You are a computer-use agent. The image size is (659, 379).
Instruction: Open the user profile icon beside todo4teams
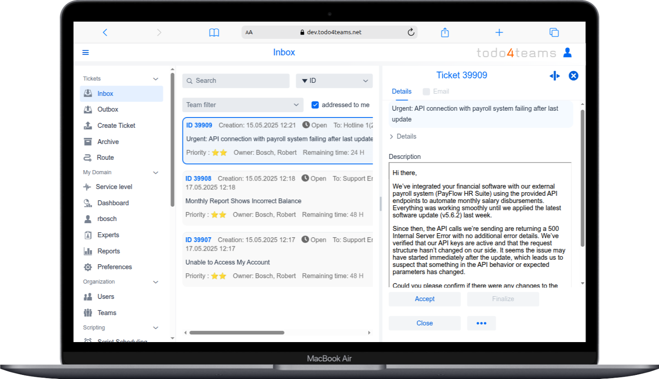tap(568, 53)
